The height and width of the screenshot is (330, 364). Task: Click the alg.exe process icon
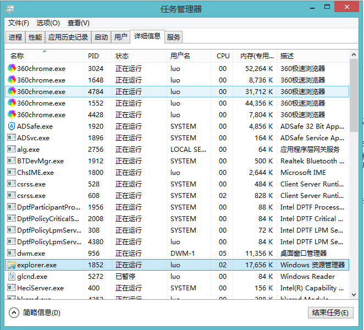click(x=12, y=149)
